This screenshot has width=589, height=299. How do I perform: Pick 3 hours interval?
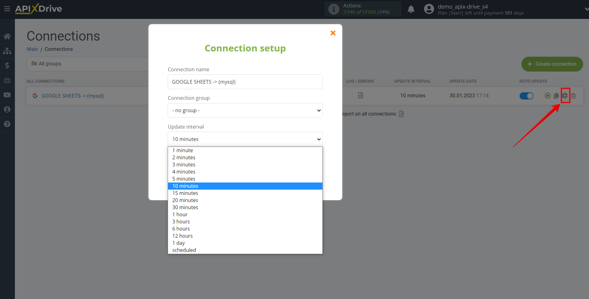(x=245, y=222)
